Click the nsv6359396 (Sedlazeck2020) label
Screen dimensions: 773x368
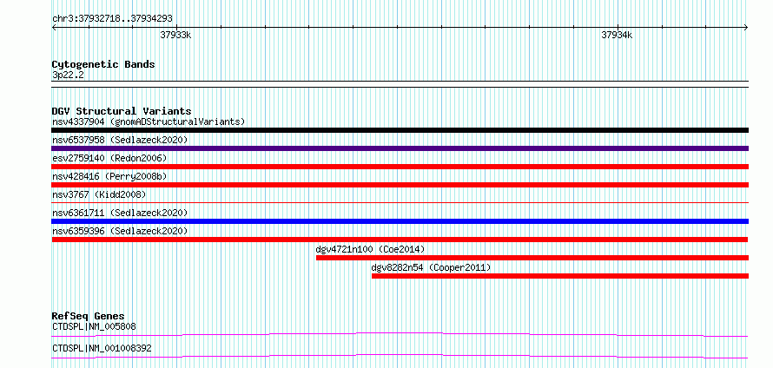120,231
